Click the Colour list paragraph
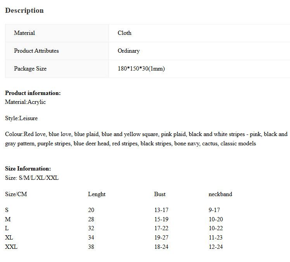Screen dimensions: 290x262 coord(146,139)
